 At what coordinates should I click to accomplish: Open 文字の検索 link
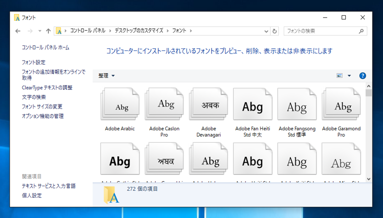34,97
